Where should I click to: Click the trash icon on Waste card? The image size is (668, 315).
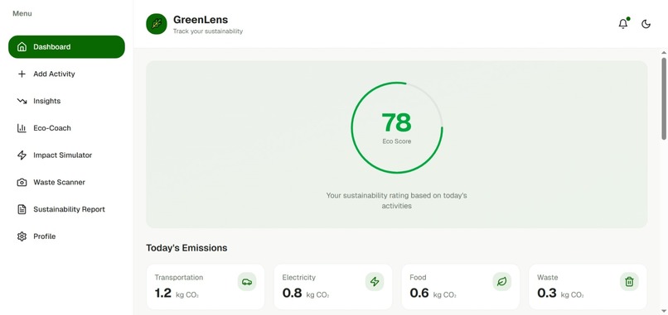point(629,281)
